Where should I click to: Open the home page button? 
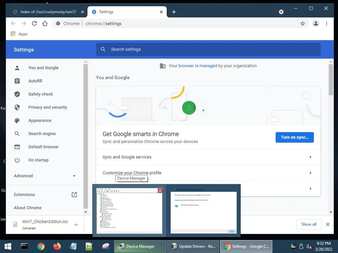45,23
